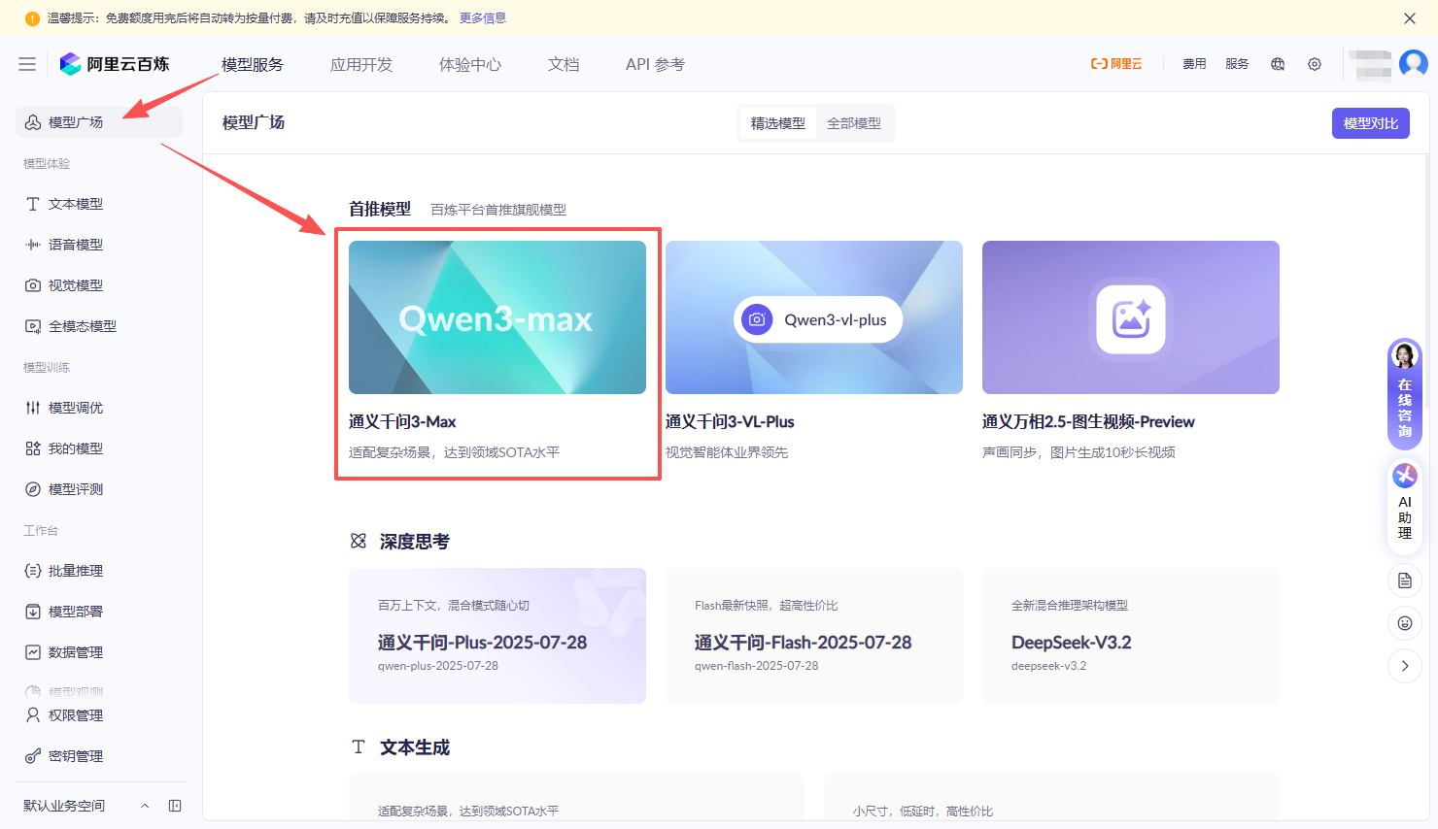Click the 在线咨询 online consultation widget

click(1405, 394)
